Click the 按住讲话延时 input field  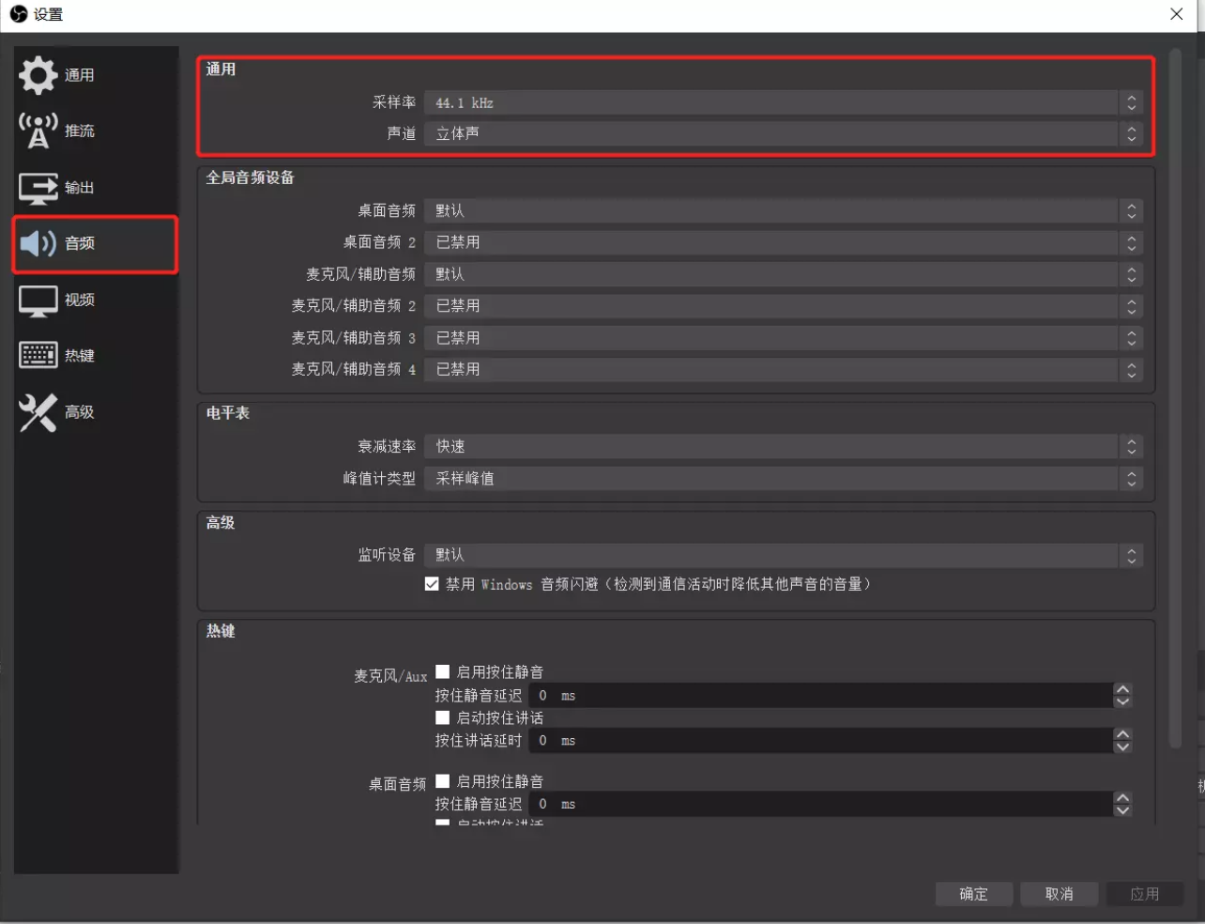click(826, 740)
